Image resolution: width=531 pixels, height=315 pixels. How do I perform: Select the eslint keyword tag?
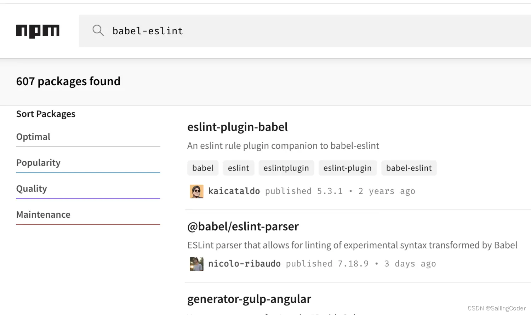(x=238, y=168)
